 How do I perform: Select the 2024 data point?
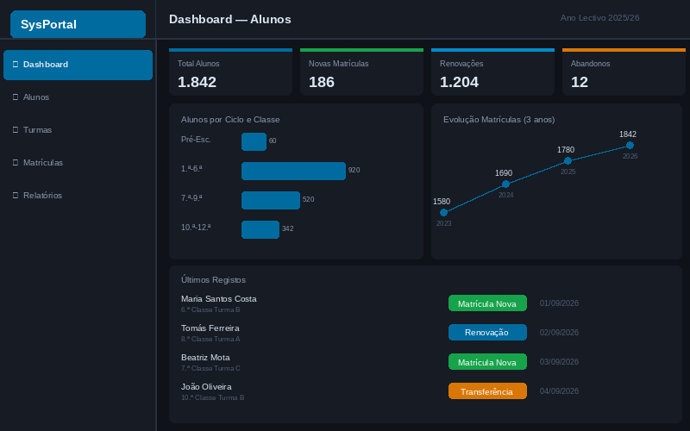[x=506, y=184]
